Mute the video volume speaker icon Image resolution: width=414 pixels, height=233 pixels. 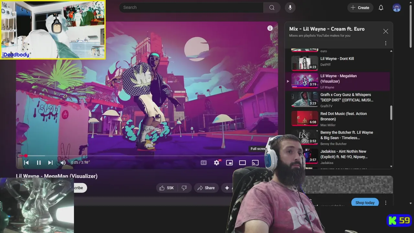63,163
